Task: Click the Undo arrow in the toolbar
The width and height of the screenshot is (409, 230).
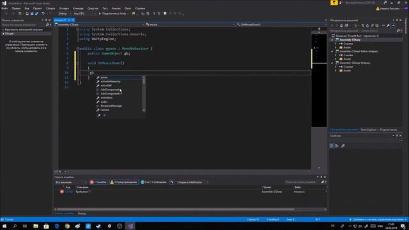Action: 43,13
